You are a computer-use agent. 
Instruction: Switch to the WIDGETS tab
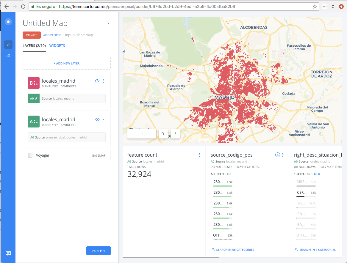(x=57, y=46)
